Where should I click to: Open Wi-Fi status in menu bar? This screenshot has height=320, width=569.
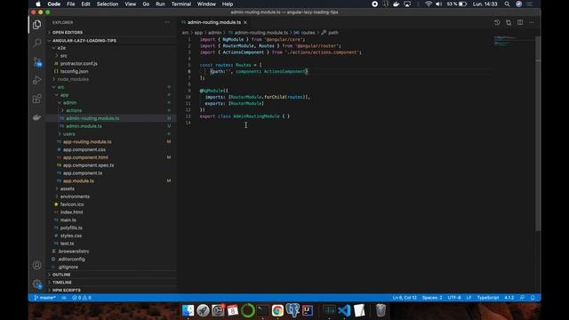pyautogui.click(x=429, y=4)
